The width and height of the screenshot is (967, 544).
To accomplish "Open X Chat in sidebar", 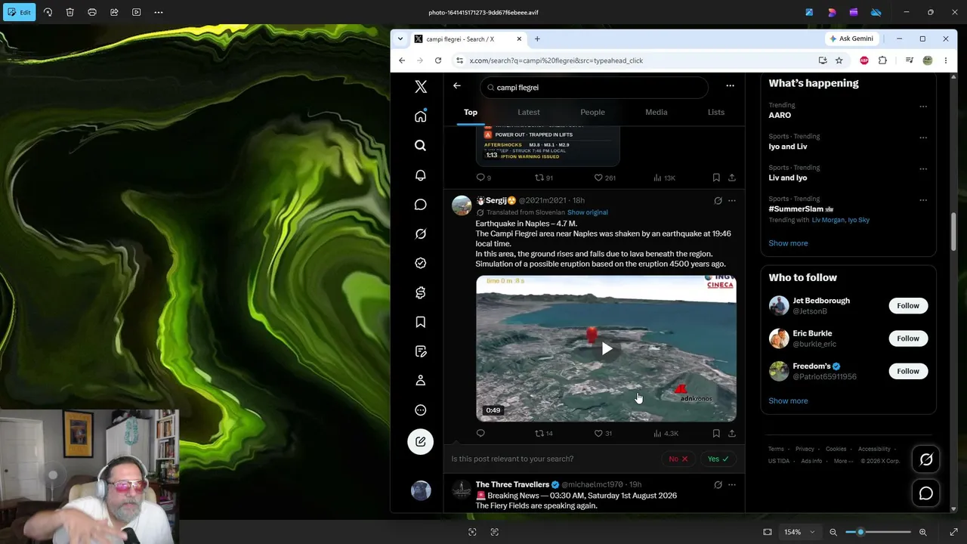I will pos(421,205).
